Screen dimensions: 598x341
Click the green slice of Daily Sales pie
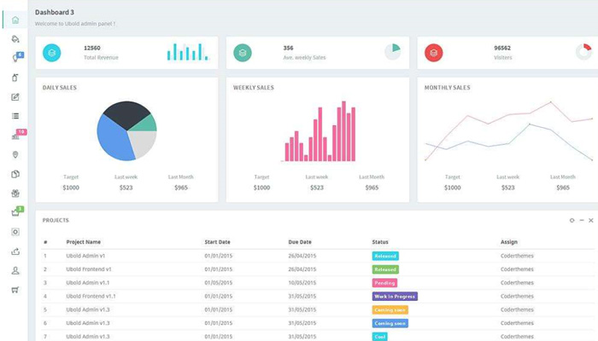pyautogui.click(x=148, y=124)
